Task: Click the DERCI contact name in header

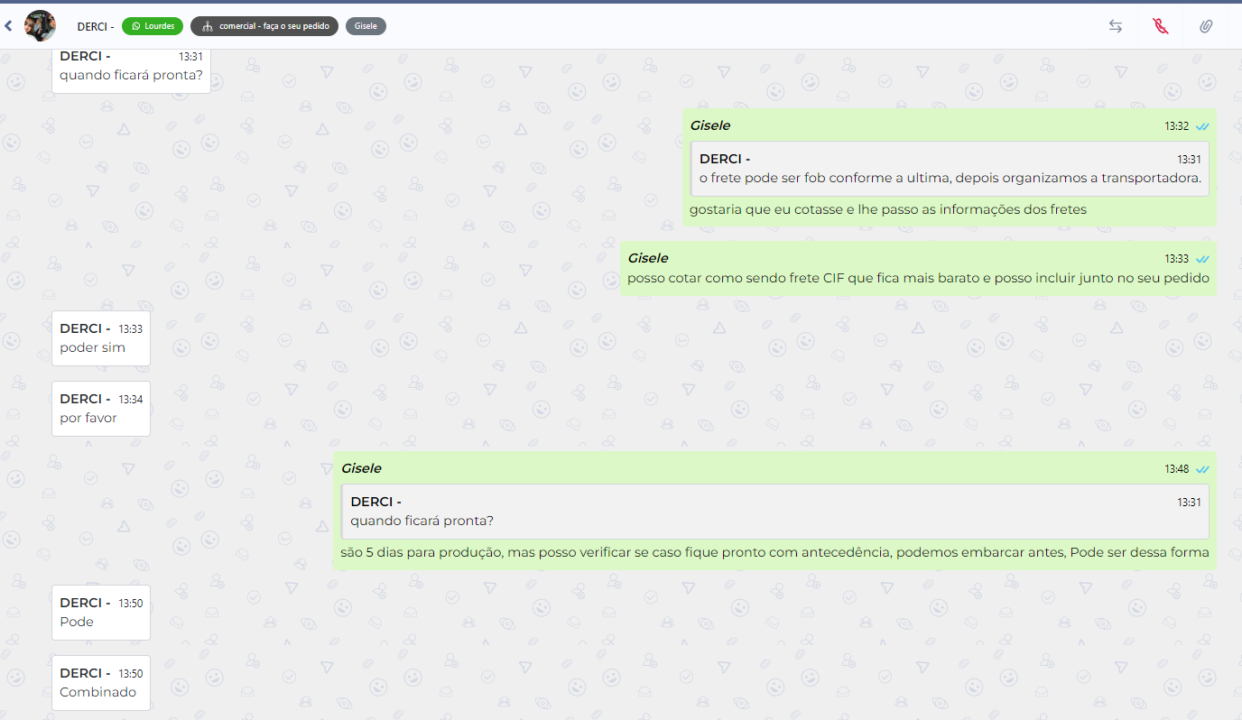Action: point(95,26)
